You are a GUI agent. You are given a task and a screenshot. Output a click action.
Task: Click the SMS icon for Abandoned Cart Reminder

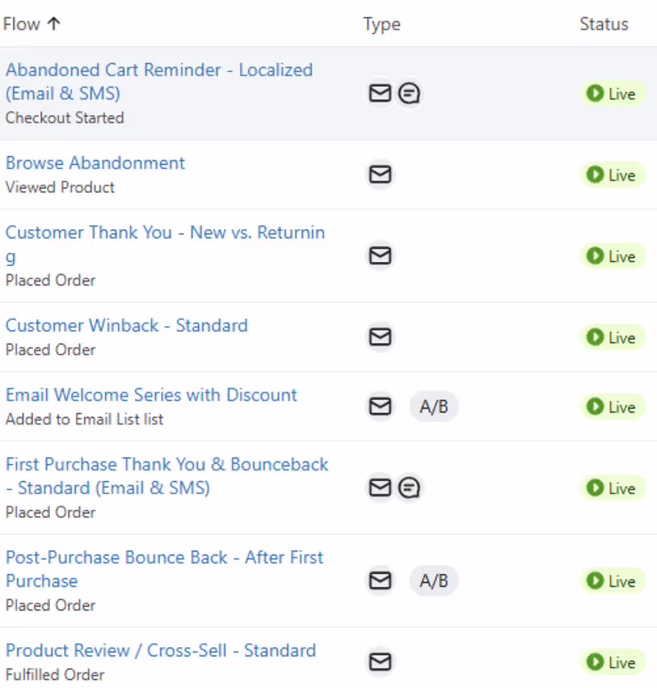click(x=408, y=93)
